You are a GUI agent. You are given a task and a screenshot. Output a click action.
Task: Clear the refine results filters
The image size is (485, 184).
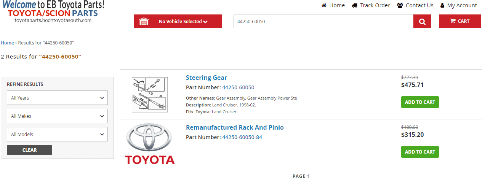[29, 150]
